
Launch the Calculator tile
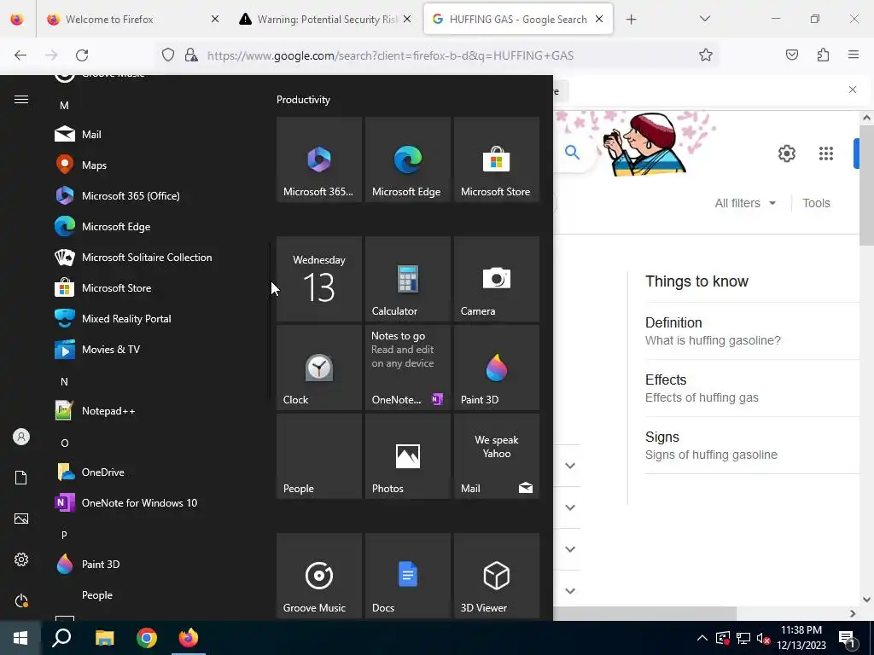click(407, 279)
